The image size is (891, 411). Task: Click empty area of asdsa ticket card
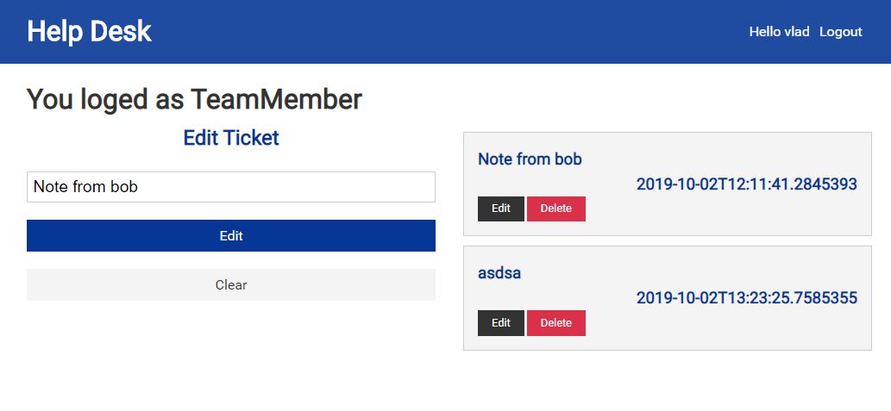coord(722,327)
